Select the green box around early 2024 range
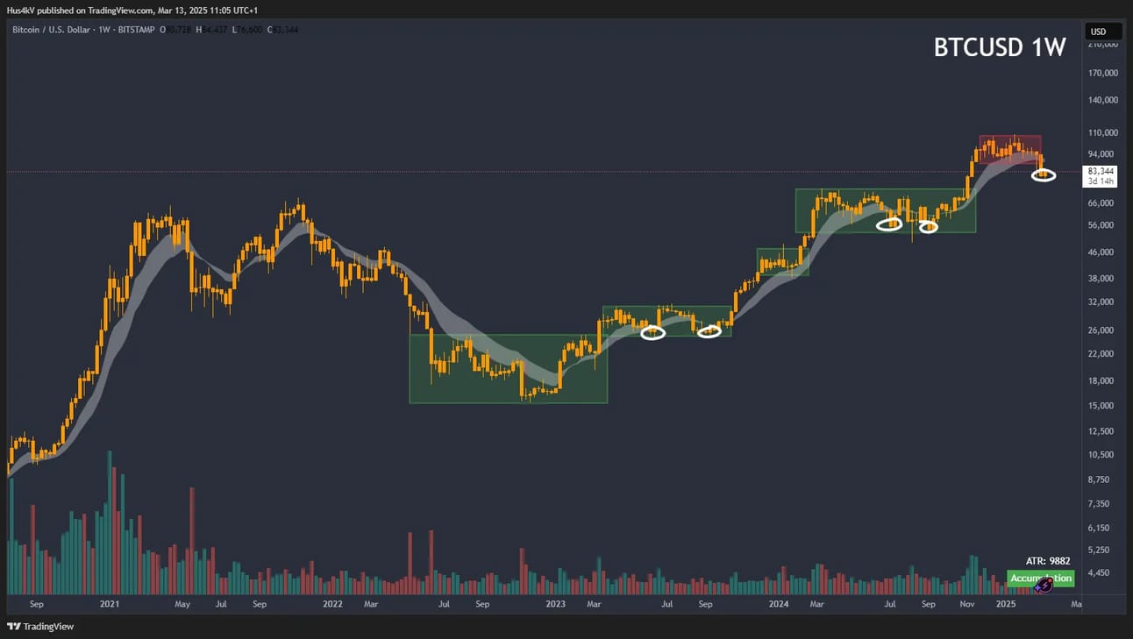Viewport: 1133px width, 639px height. coord(782,261)
